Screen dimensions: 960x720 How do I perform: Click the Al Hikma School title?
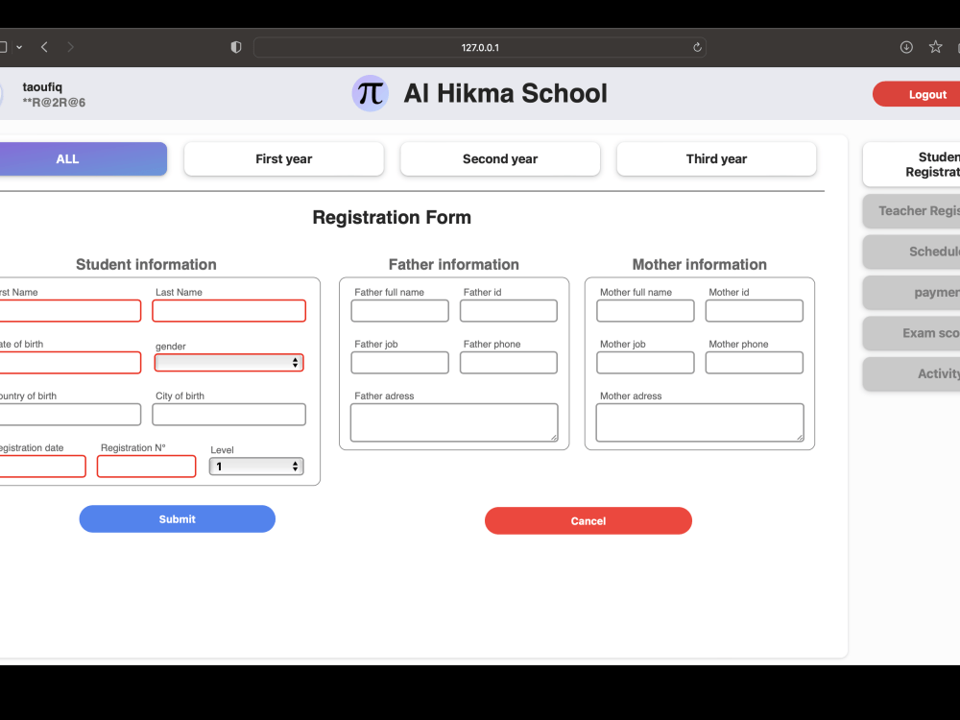pyautogui.click(x=506, y=94)
